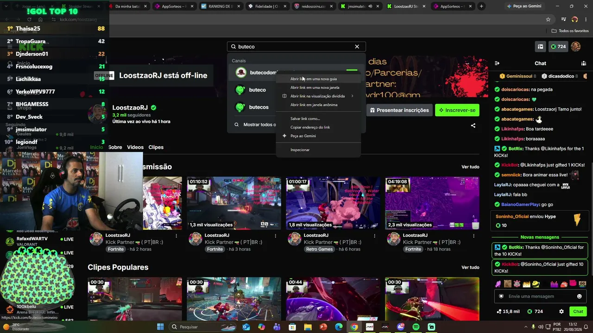The image size is (593, 333).
Task: Open the drops chest icon
Action: (540, 47)
